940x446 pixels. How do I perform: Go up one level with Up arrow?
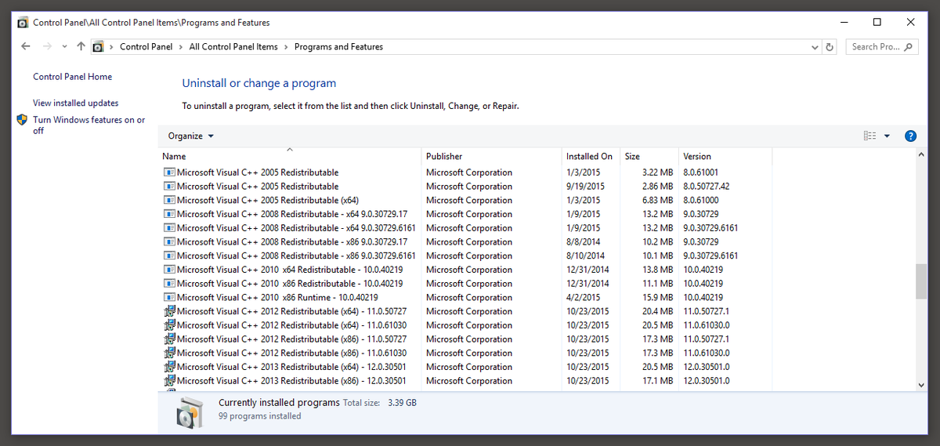[81, 47]
